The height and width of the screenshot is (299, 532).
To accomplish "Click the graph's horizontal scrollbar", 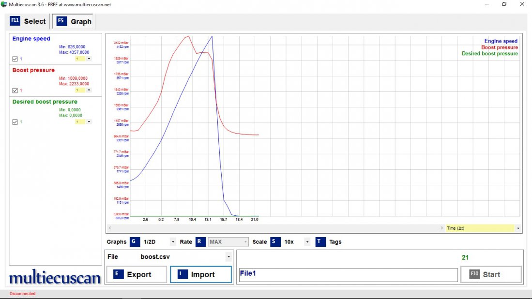I will tap(275, 228).
